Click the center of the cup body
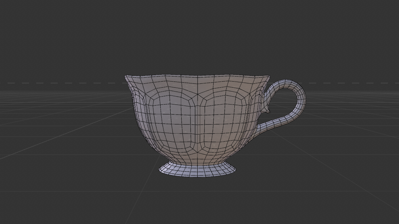 (197, 118)
